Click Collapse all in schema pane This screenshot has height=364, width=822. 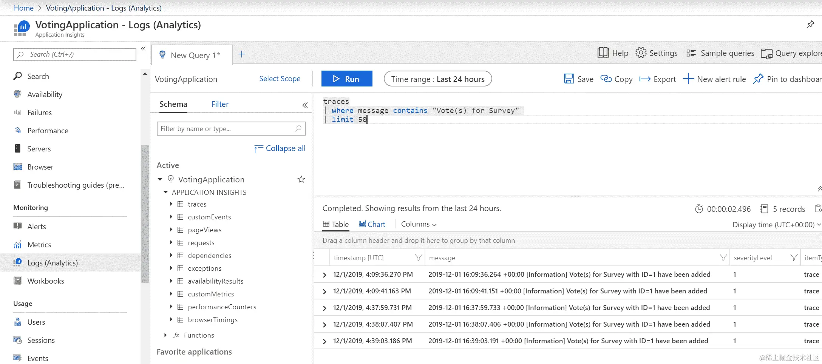280,148
